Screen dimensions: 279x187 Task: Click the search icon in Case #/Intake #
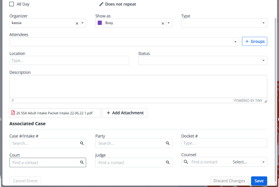(82, 143)
